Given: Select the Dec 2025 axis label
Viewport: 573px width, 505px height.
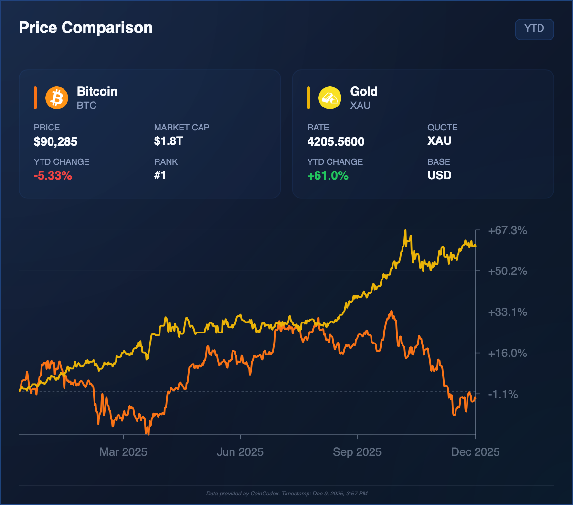Looking at the screenshot, I should click(475, 451).
